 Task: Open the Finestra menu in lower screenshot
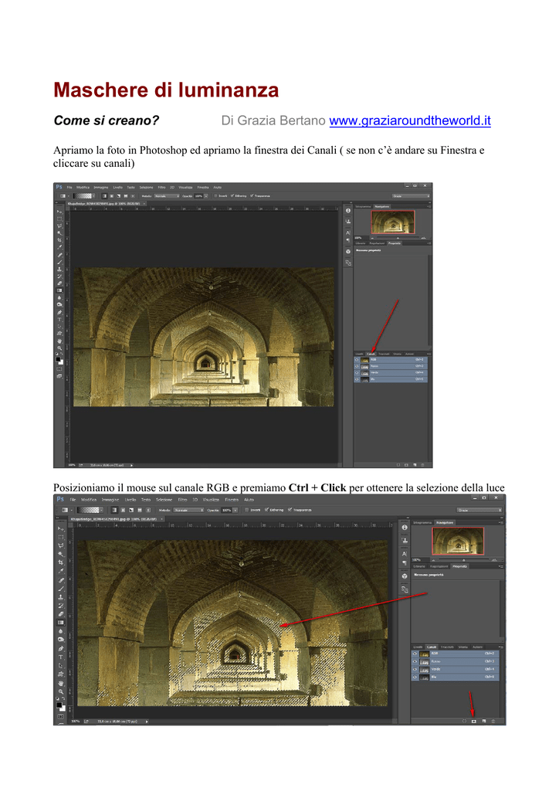click(232, 500)
